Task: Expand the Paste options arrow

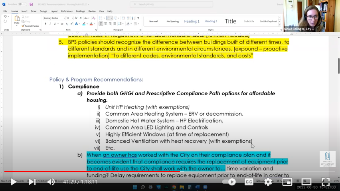Action: [17, 26]
